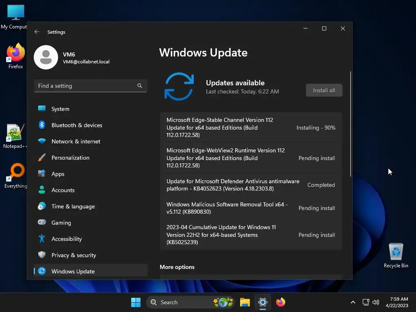This screenshot has width=416, height=312.
Task: Select the Accounts category
Action: (91, 190)
